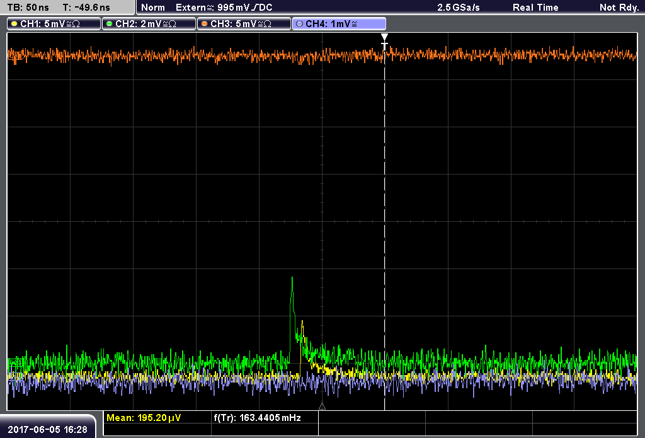Click the CH4 indicator circle
This screenshot has height=438, width=645.
coord(299,24)
